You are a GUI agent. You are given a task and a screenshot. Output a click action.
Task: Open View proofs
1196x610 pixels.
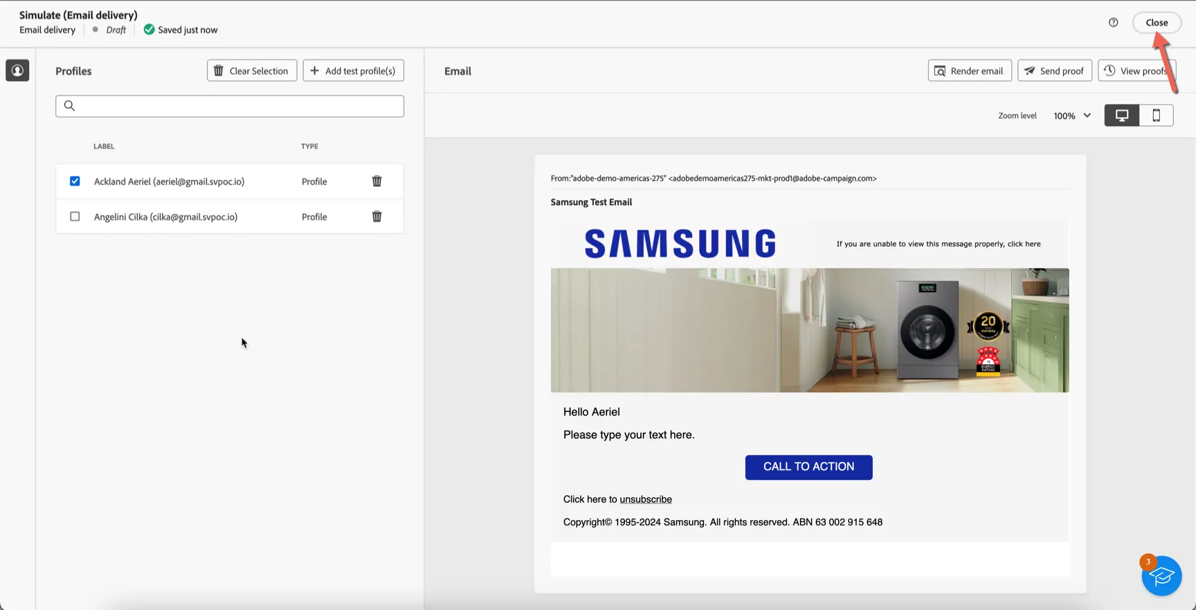click(x=1136, y=71)
